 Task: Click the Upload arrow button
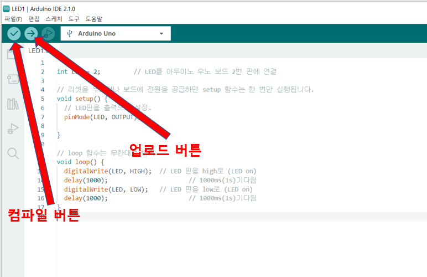coord(31,34)
